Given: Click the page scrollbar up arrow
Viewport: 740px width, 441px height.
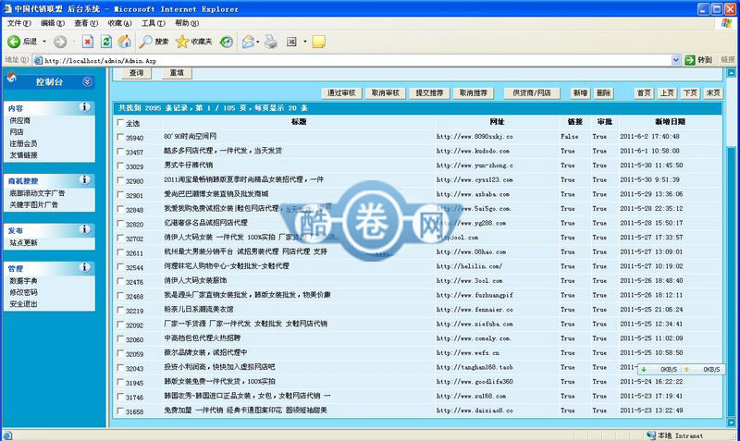Looking at the screenshot, I should click(731, 73).
